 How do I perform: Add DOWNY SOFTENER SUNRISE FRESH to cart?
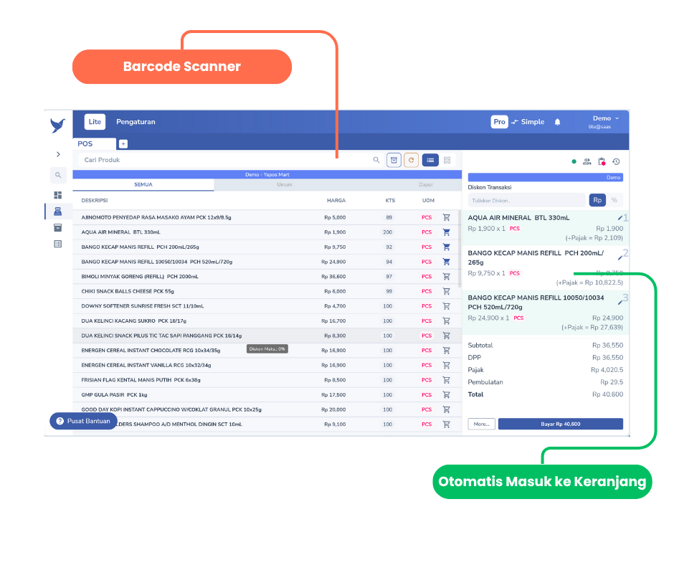point(446,306)
